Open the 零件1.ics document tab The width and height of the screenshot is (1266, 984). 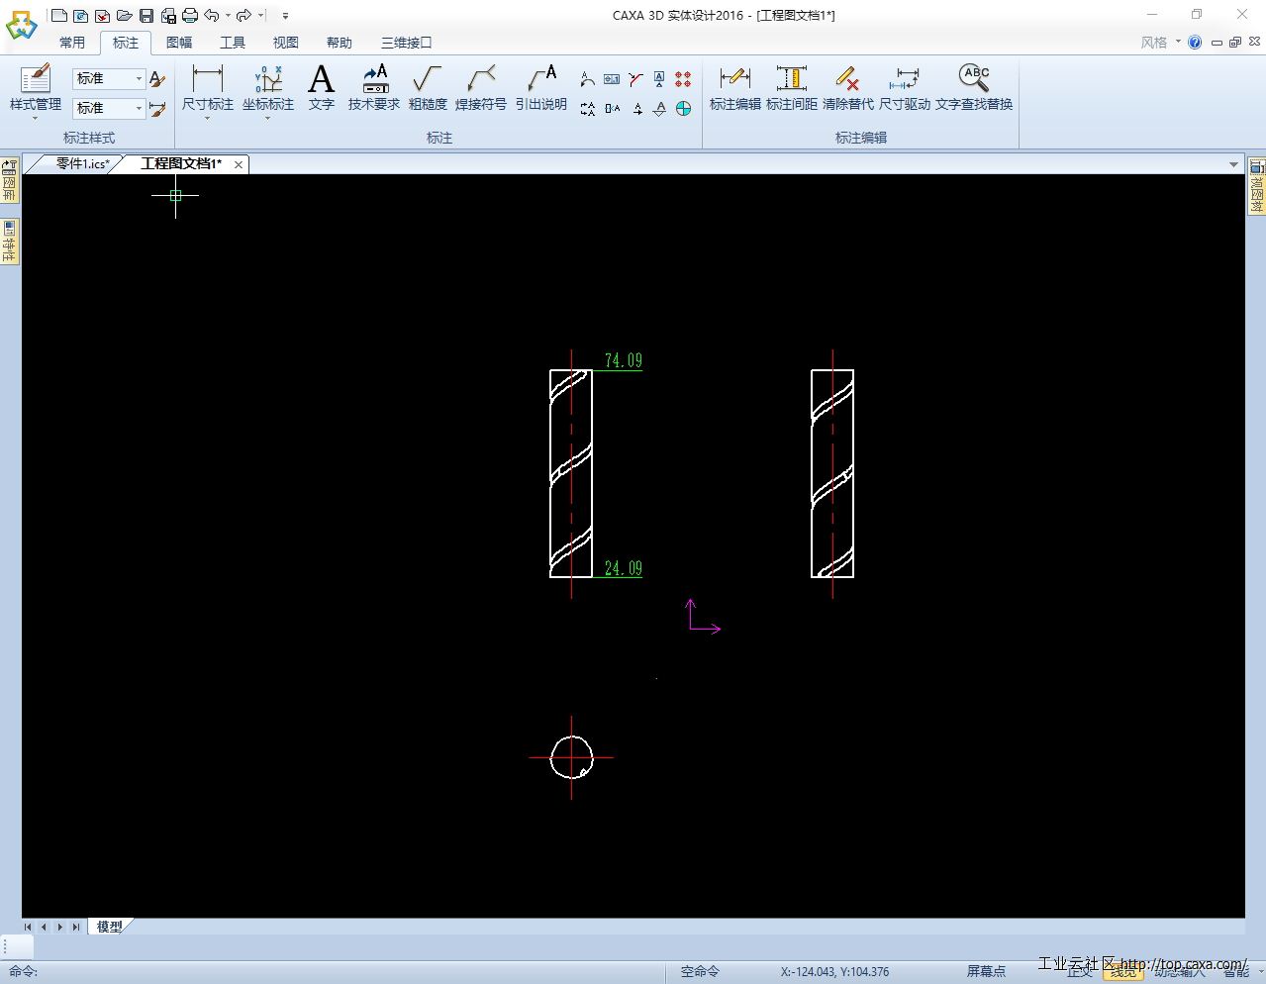click(81, 164)
